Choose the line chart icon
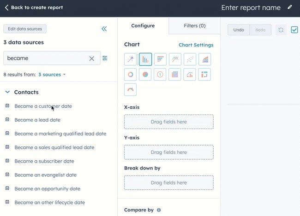The height and width of the screenshot is (216, 300). point(175,59)
